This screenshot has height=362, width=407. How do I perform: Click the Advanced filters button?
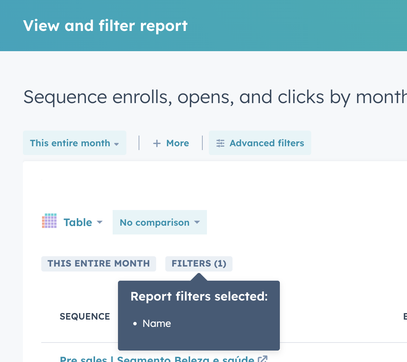pos(260,142)
